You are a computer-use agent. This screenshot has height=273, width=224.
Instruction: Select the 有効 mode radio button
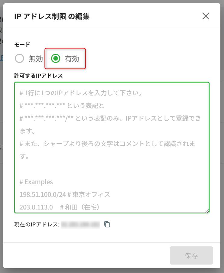pyautogui.click(x=56, y=59)
